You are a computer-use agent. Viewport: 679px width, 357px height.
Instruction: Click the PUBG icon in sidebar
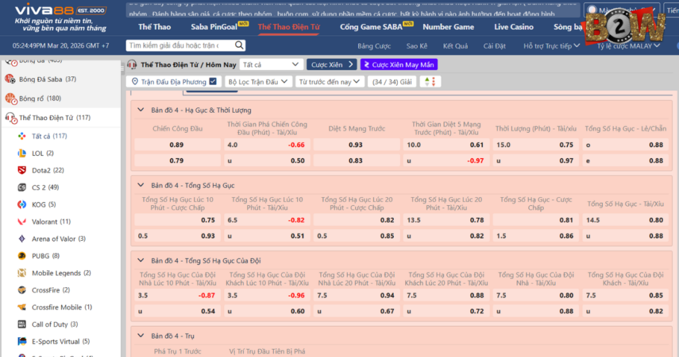tap(21, 256)
